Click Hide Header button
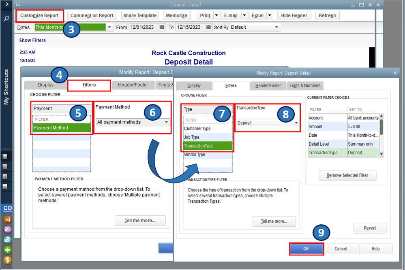 click(x=294, y=15)
